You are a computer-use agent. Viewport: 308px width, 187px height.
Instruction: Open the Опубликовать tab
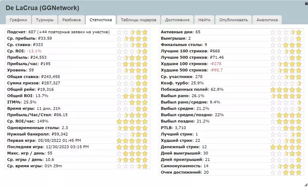click(233, 20)
